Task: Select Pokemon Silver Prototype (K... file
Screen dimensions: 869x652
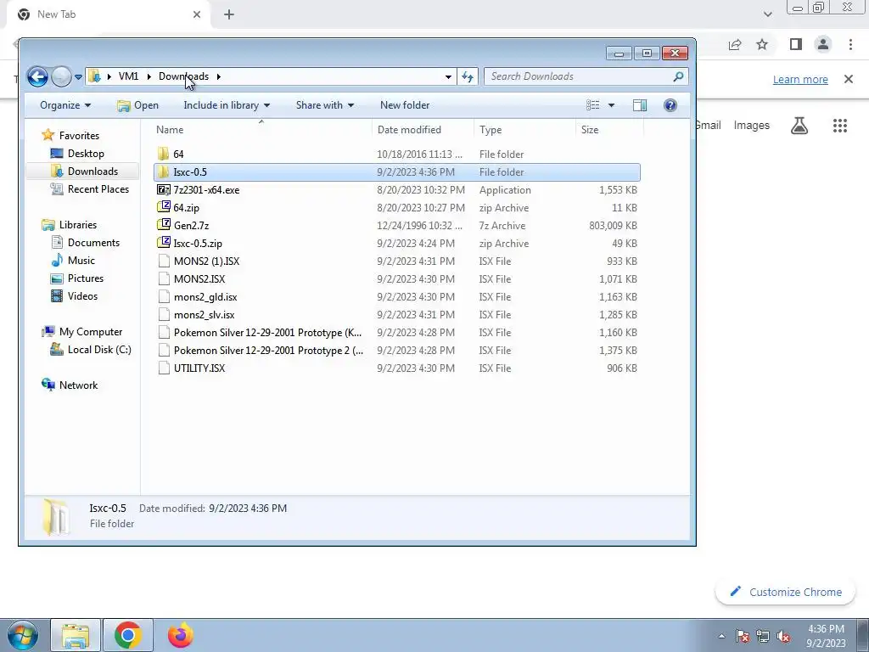Action: (267, 333)
